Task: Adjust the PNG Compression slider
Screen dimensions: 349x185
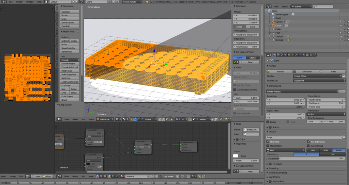Action: point(305,158)
